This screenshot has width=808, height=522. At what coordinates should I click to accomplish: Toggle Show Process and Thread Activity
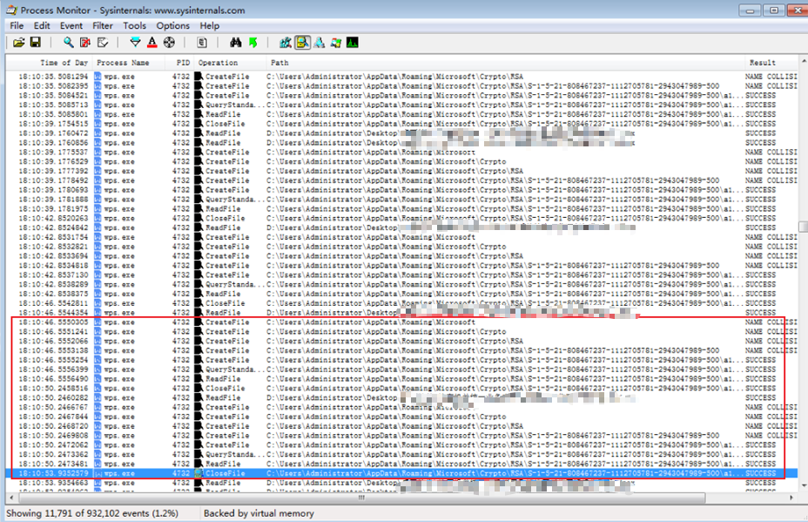pyautogui.click(x=336, y=43)
